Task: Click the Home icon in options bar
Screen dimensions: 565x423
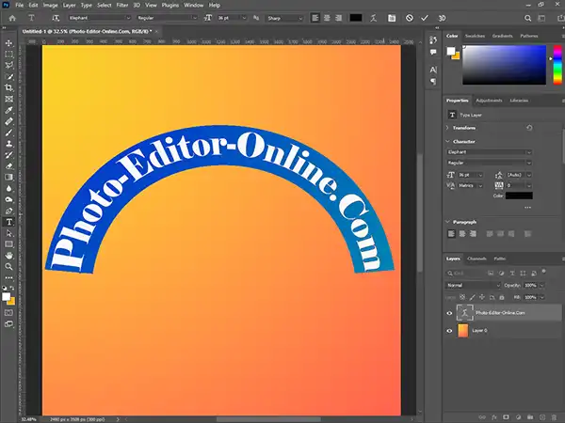Action: [12, 18]
